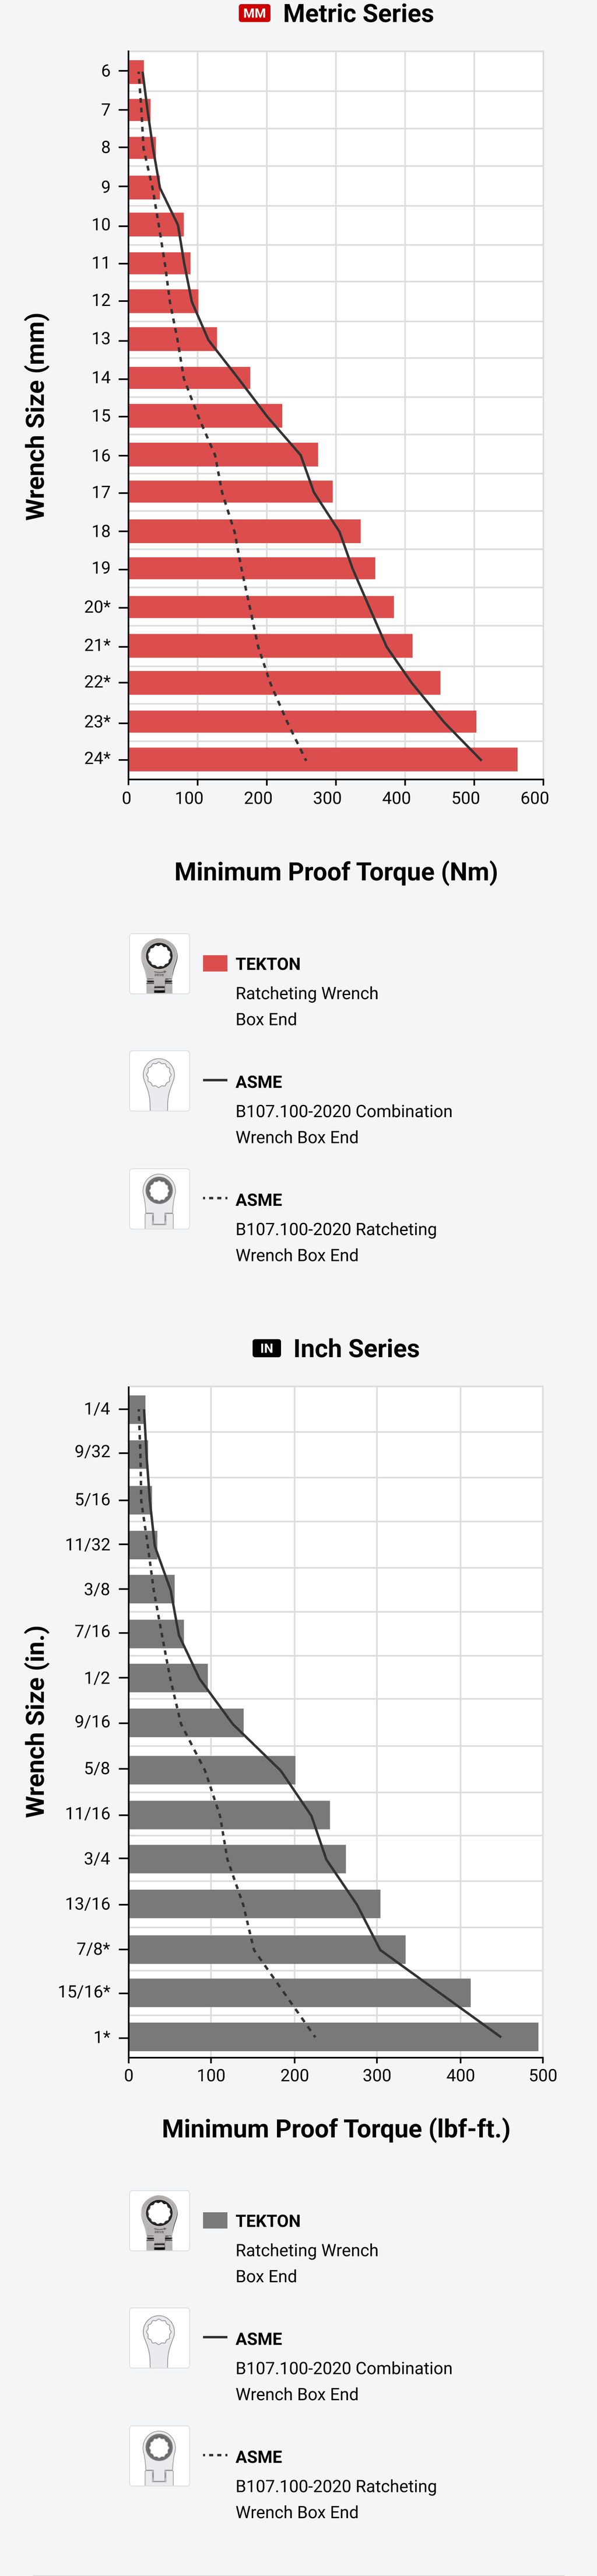Click the red bar for 24* mm wrench

(322, 759)
